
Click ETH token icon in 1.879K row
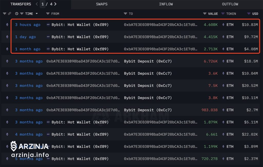pyautogui.click(x=223, y=122)
